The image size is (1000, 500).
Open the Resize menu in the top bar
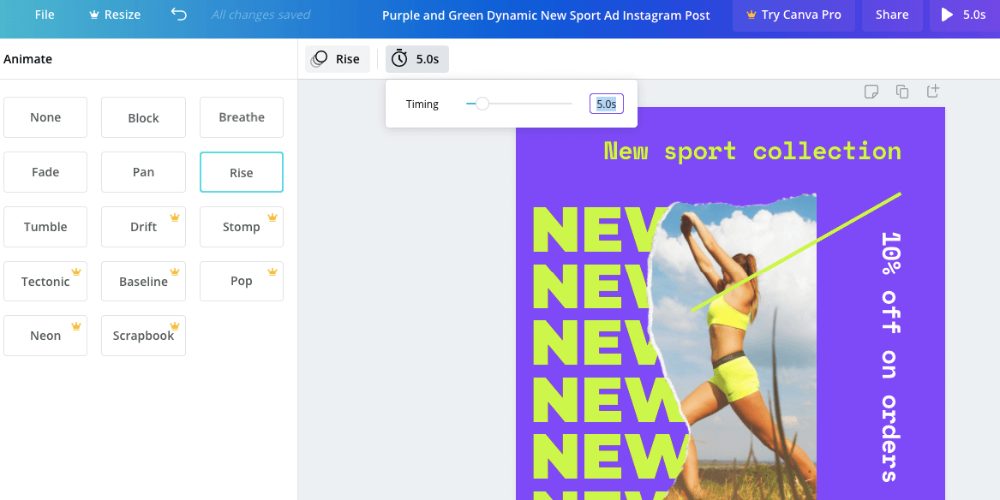(114, 14)
